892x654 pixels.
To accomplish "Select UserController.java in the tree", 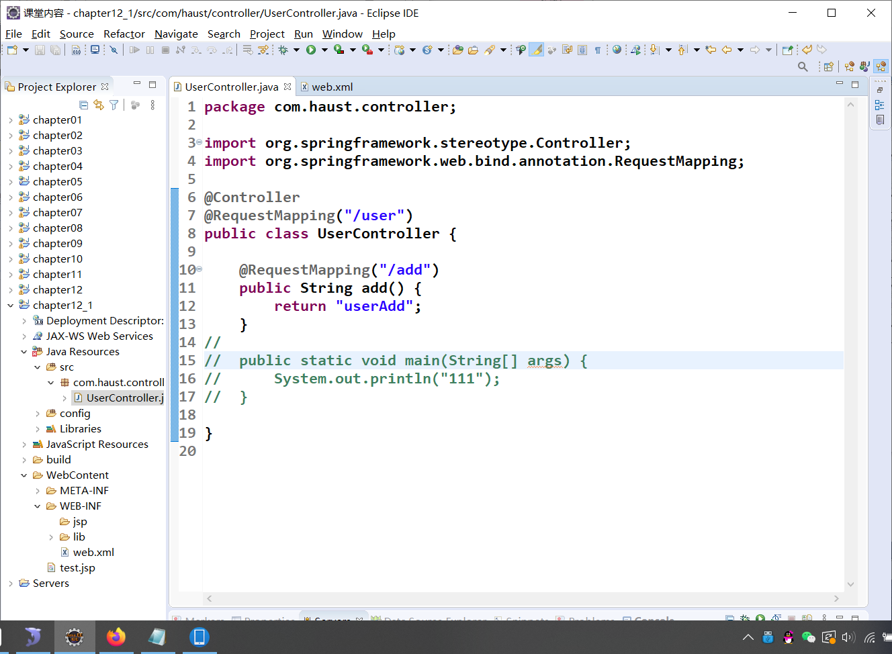I will (x=119, y=398).
